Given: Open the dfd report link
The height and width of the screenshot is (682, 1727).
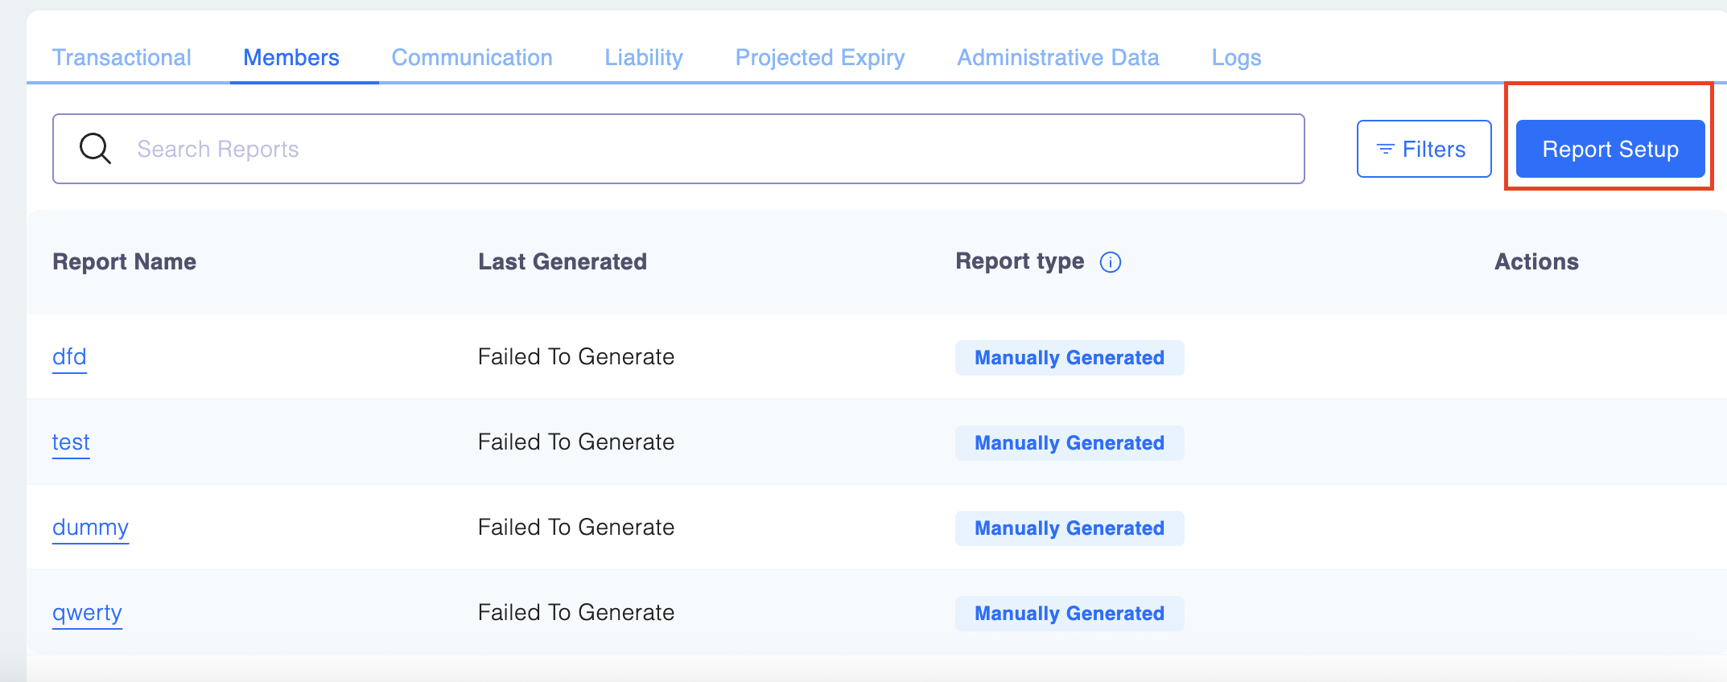Looking at the screenshot, I should pyautogui.click(x=69, y=357).
